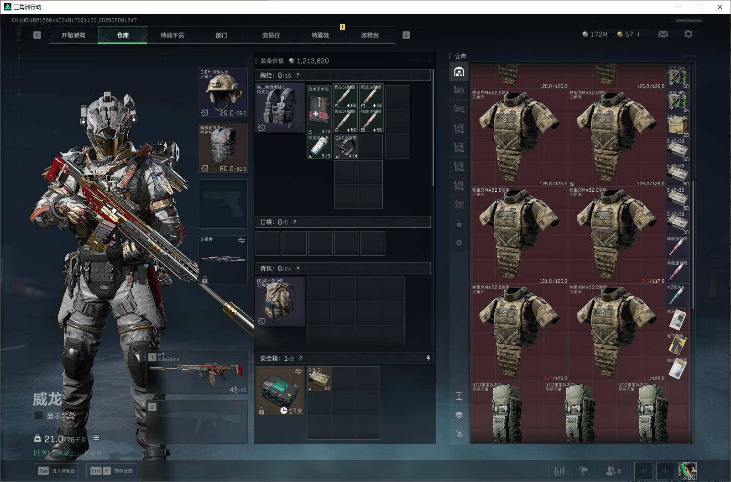The image size is (731, 482).
Task: Select the main warehouse home icon
Action: tap(459, 72)
